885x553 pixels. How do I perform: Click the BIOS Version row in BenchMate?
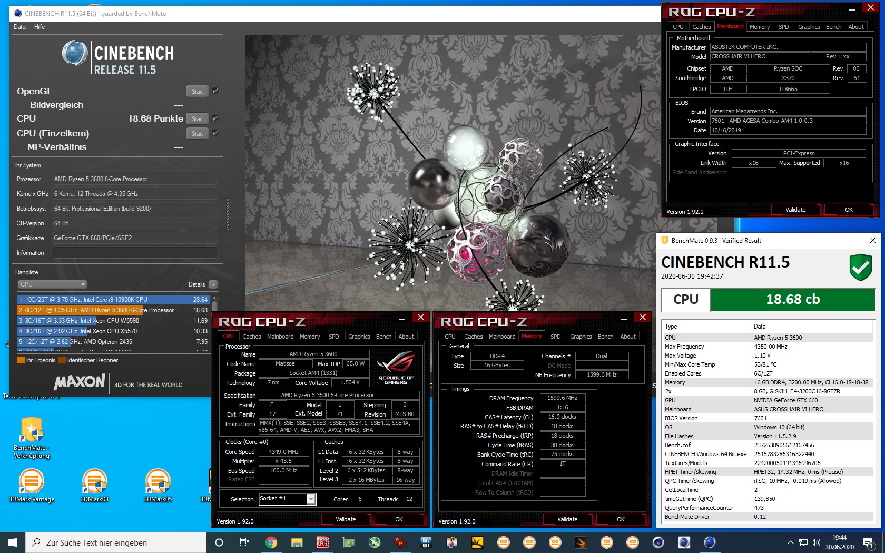click(768, 418)
